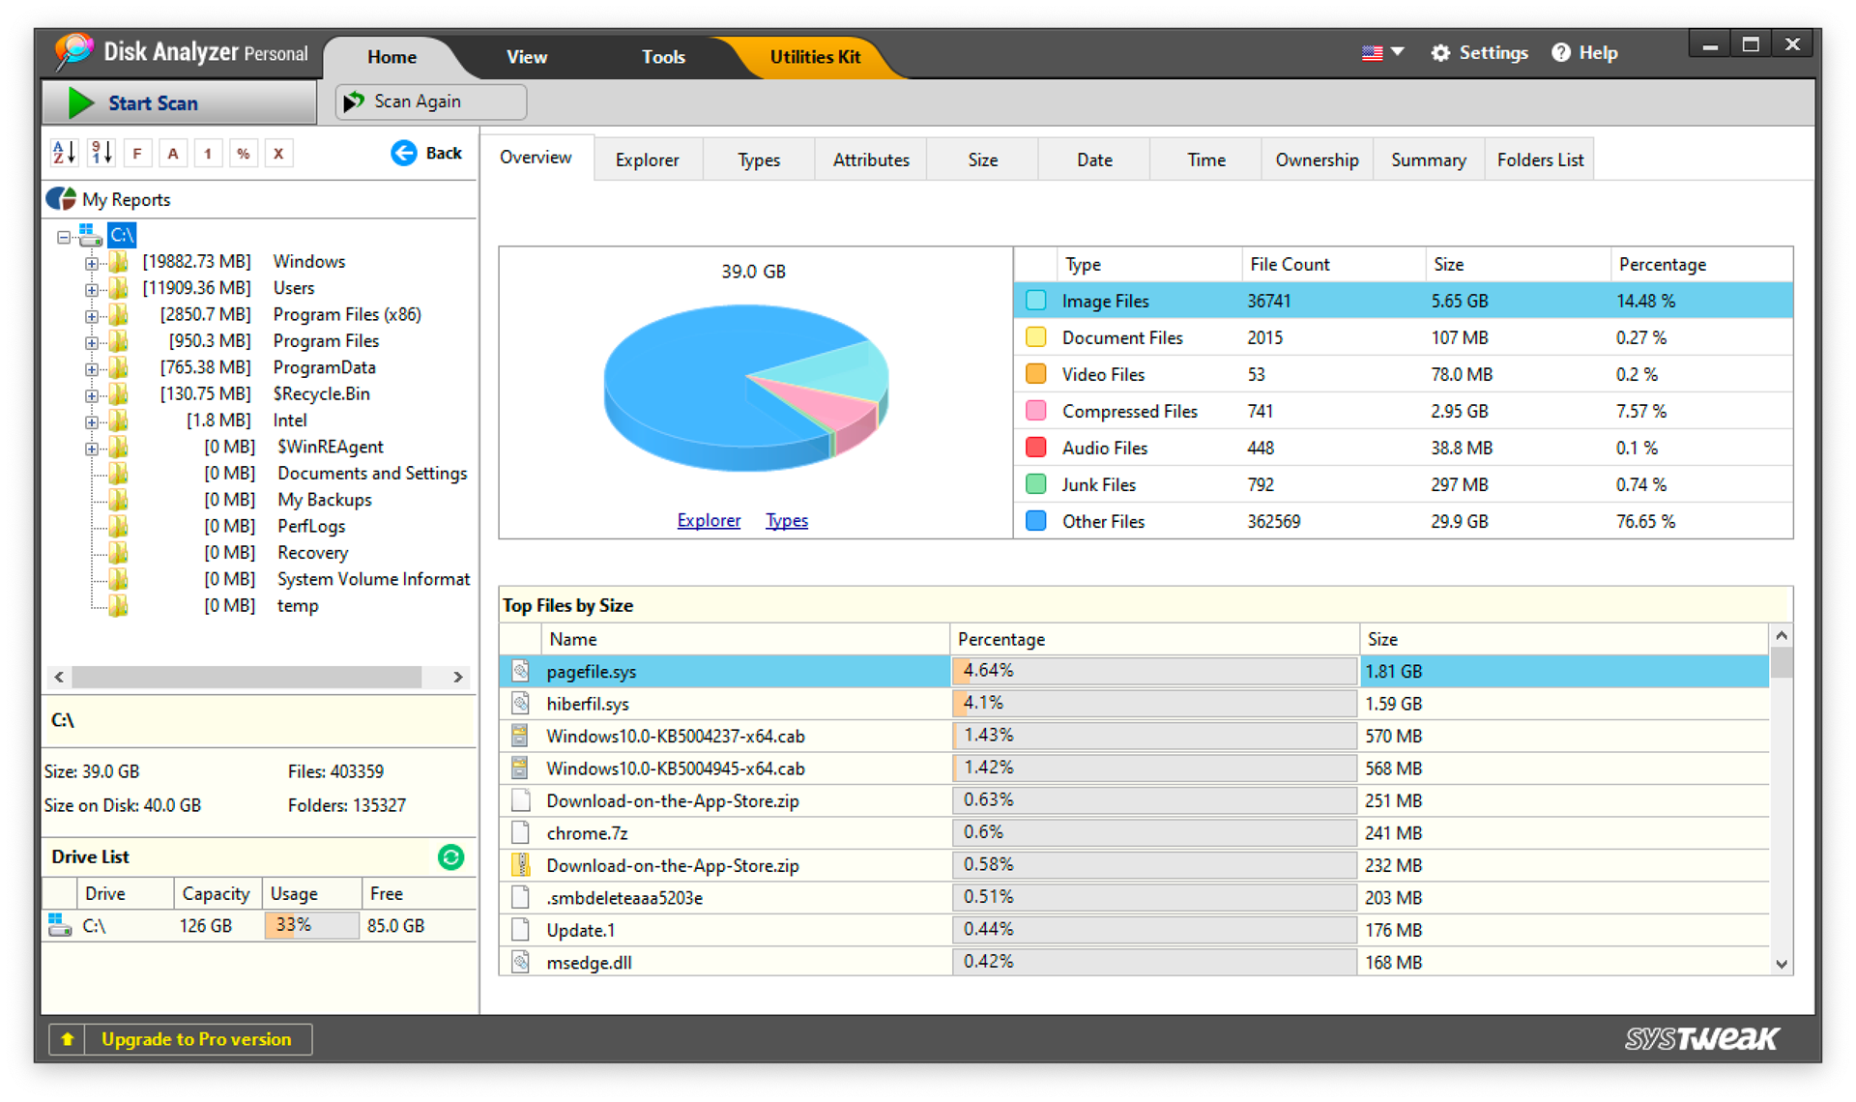Refresh the Drive List with green icon

pos(450,856)
